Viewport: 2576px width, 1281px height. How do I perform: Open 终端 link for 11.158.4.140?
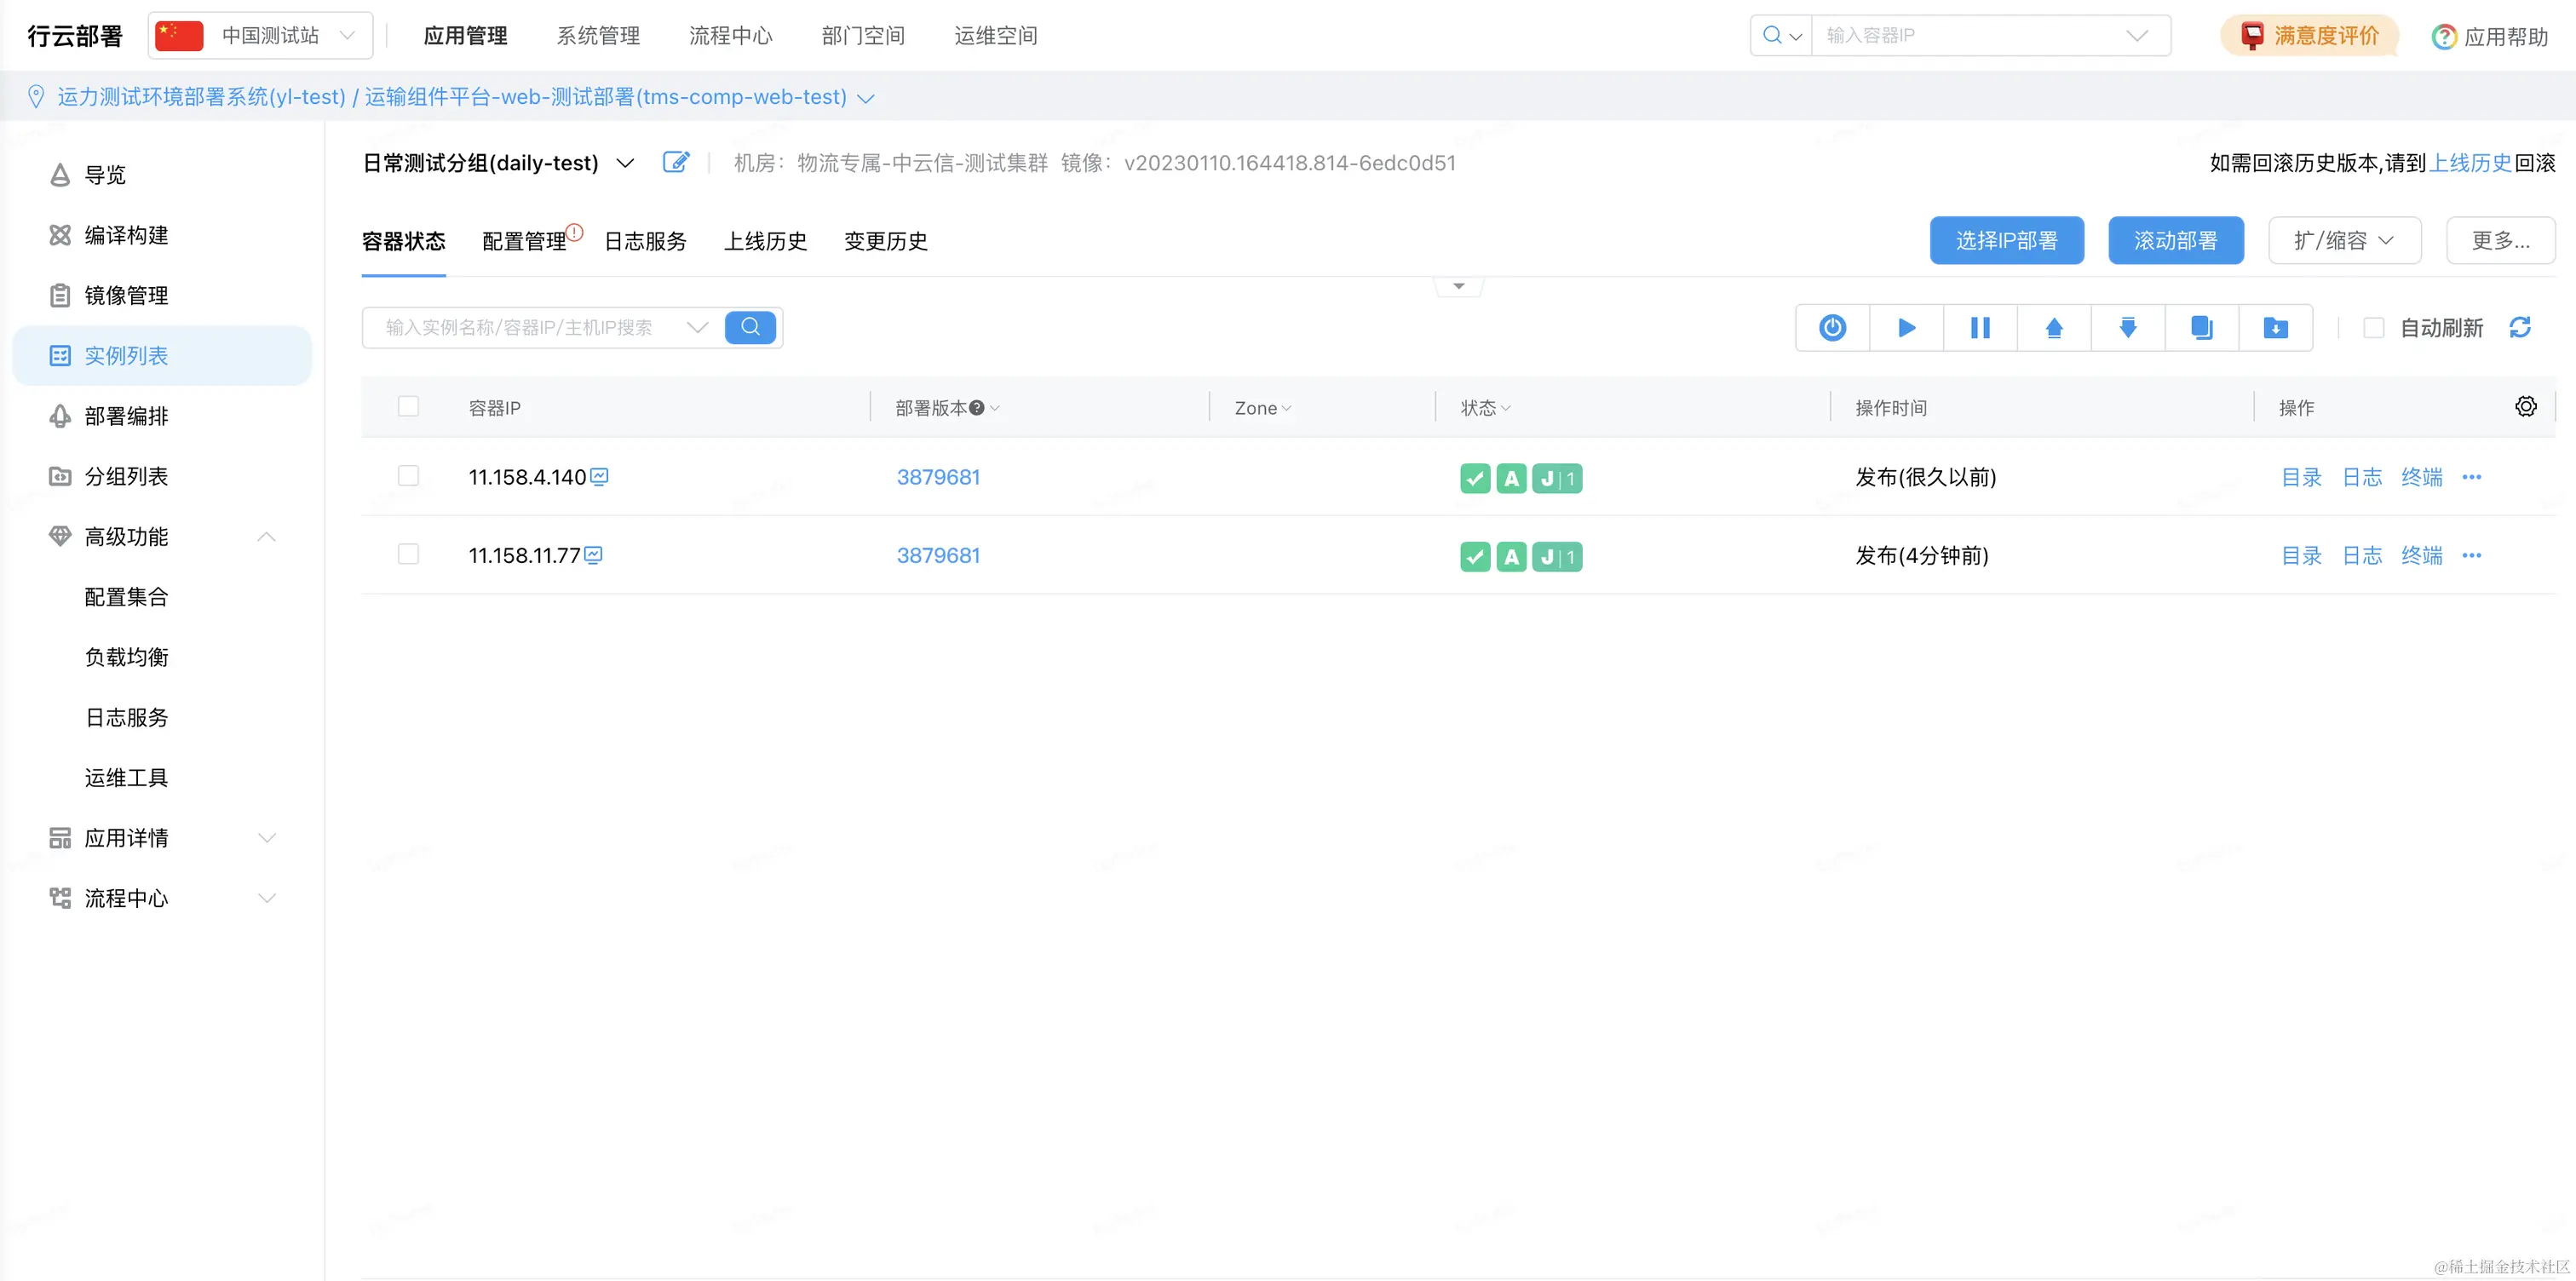point(2421,477)
